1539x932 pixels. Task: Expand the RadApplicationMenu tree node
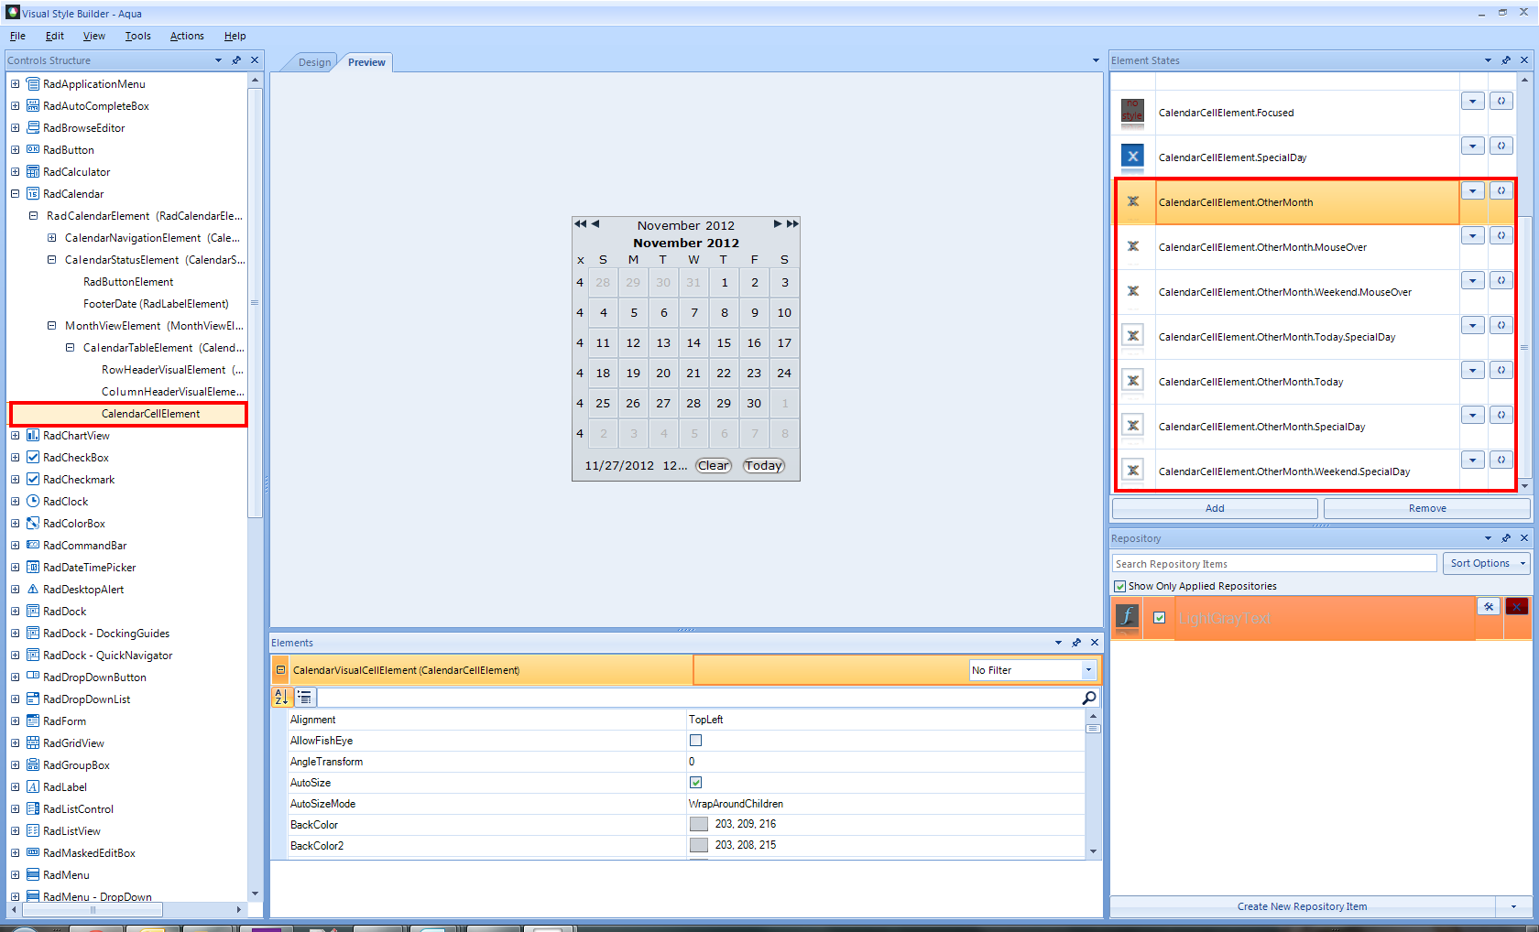15,83
